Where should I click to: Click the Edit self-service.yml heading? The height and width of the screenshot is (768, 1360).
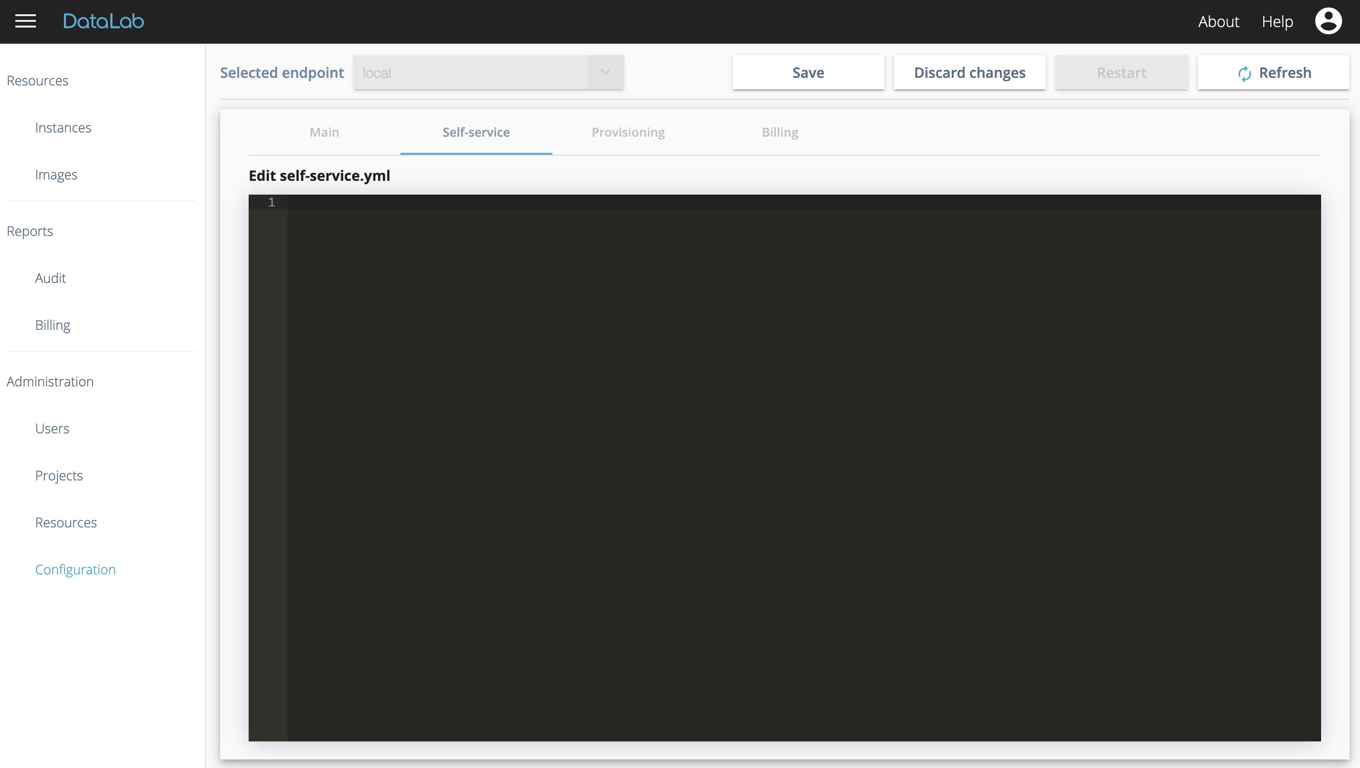click(x=319, y=175)
